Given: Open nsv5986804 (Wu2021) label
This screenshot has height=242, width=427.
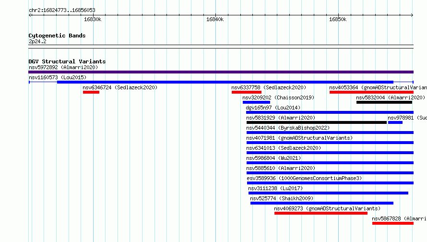Looking at the screenshot, I should click(273, 158).
